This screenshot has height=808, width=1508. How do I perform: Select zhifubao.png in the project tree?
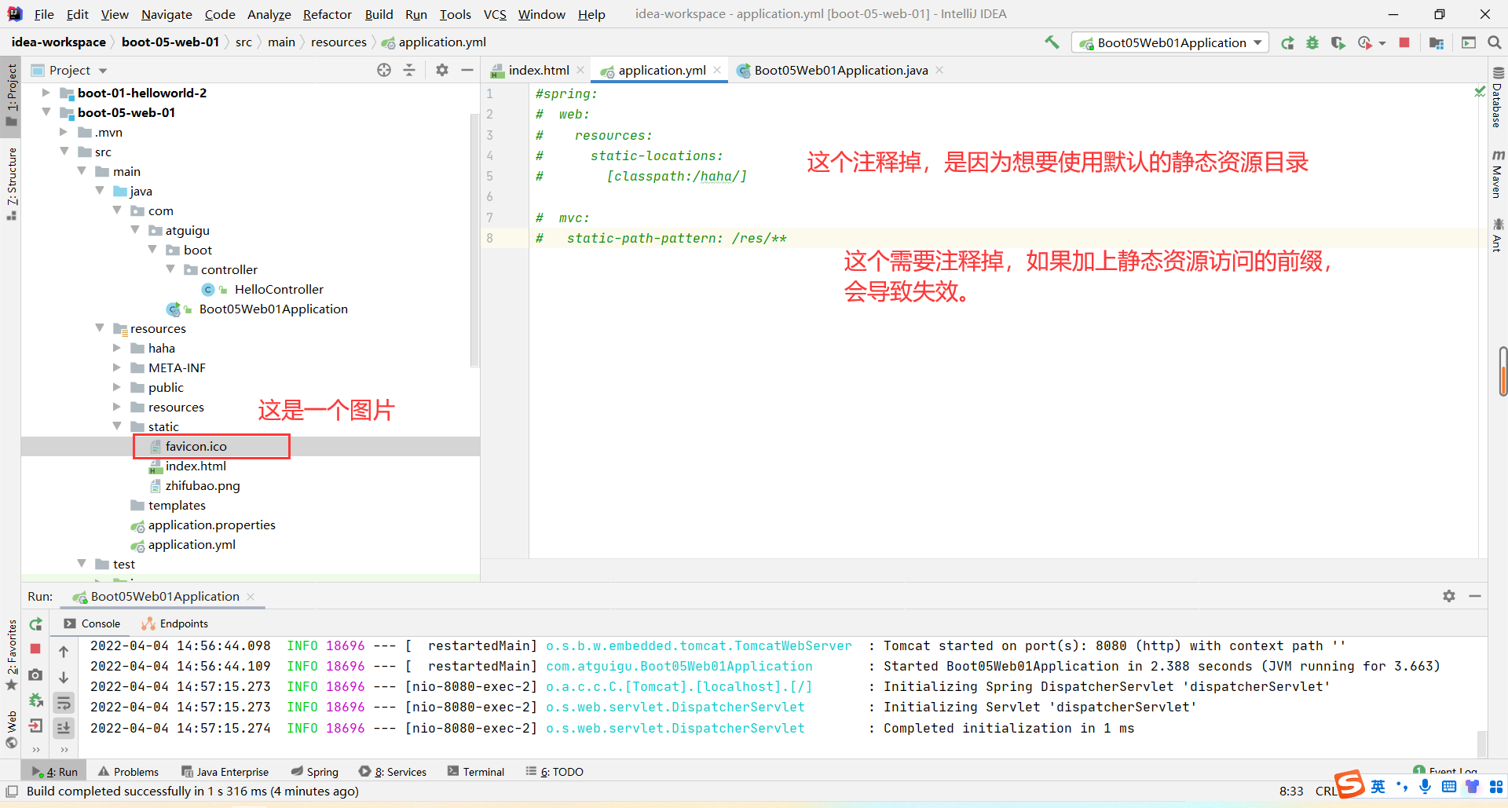tap(203, 485)
